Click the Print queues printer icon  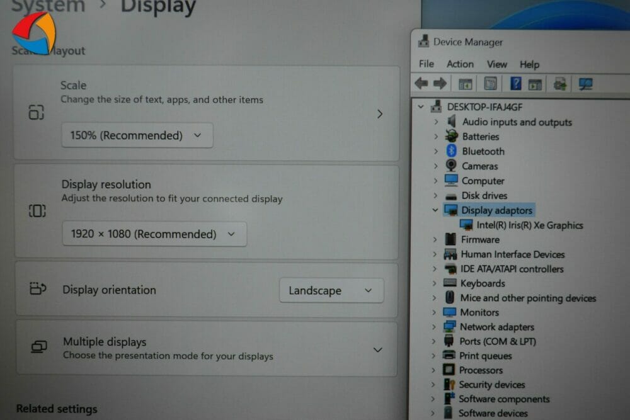449,355
